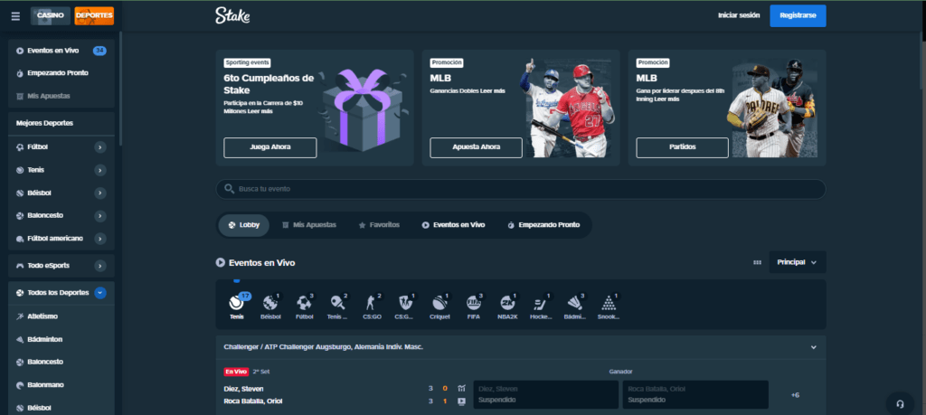Viewport: 926px width, 415px height.
Task: Click the sidebar vertical scrollbar
Action: [120, 89]
